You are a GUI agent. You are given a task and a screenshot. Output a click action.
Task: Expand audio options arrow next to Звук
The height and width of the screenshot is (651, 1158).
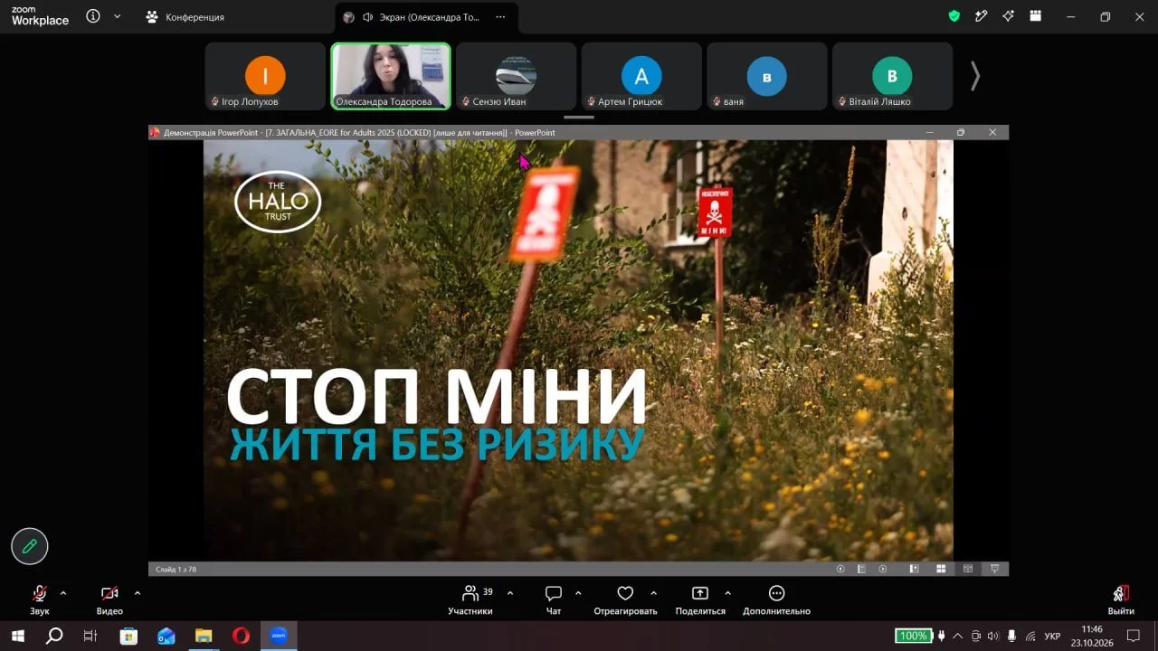(63, 593)
